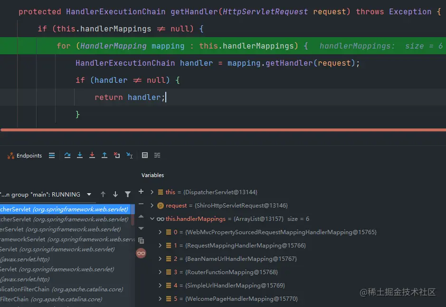This screenshot has width=446, height=307.
Task: Click the mapping.getHandler(request) call
Action: 291,63
